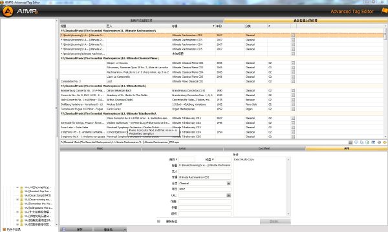388x232 pixels.
Task: Click the copy tags icon in the path toolbar
Action: tap(361, 142)
